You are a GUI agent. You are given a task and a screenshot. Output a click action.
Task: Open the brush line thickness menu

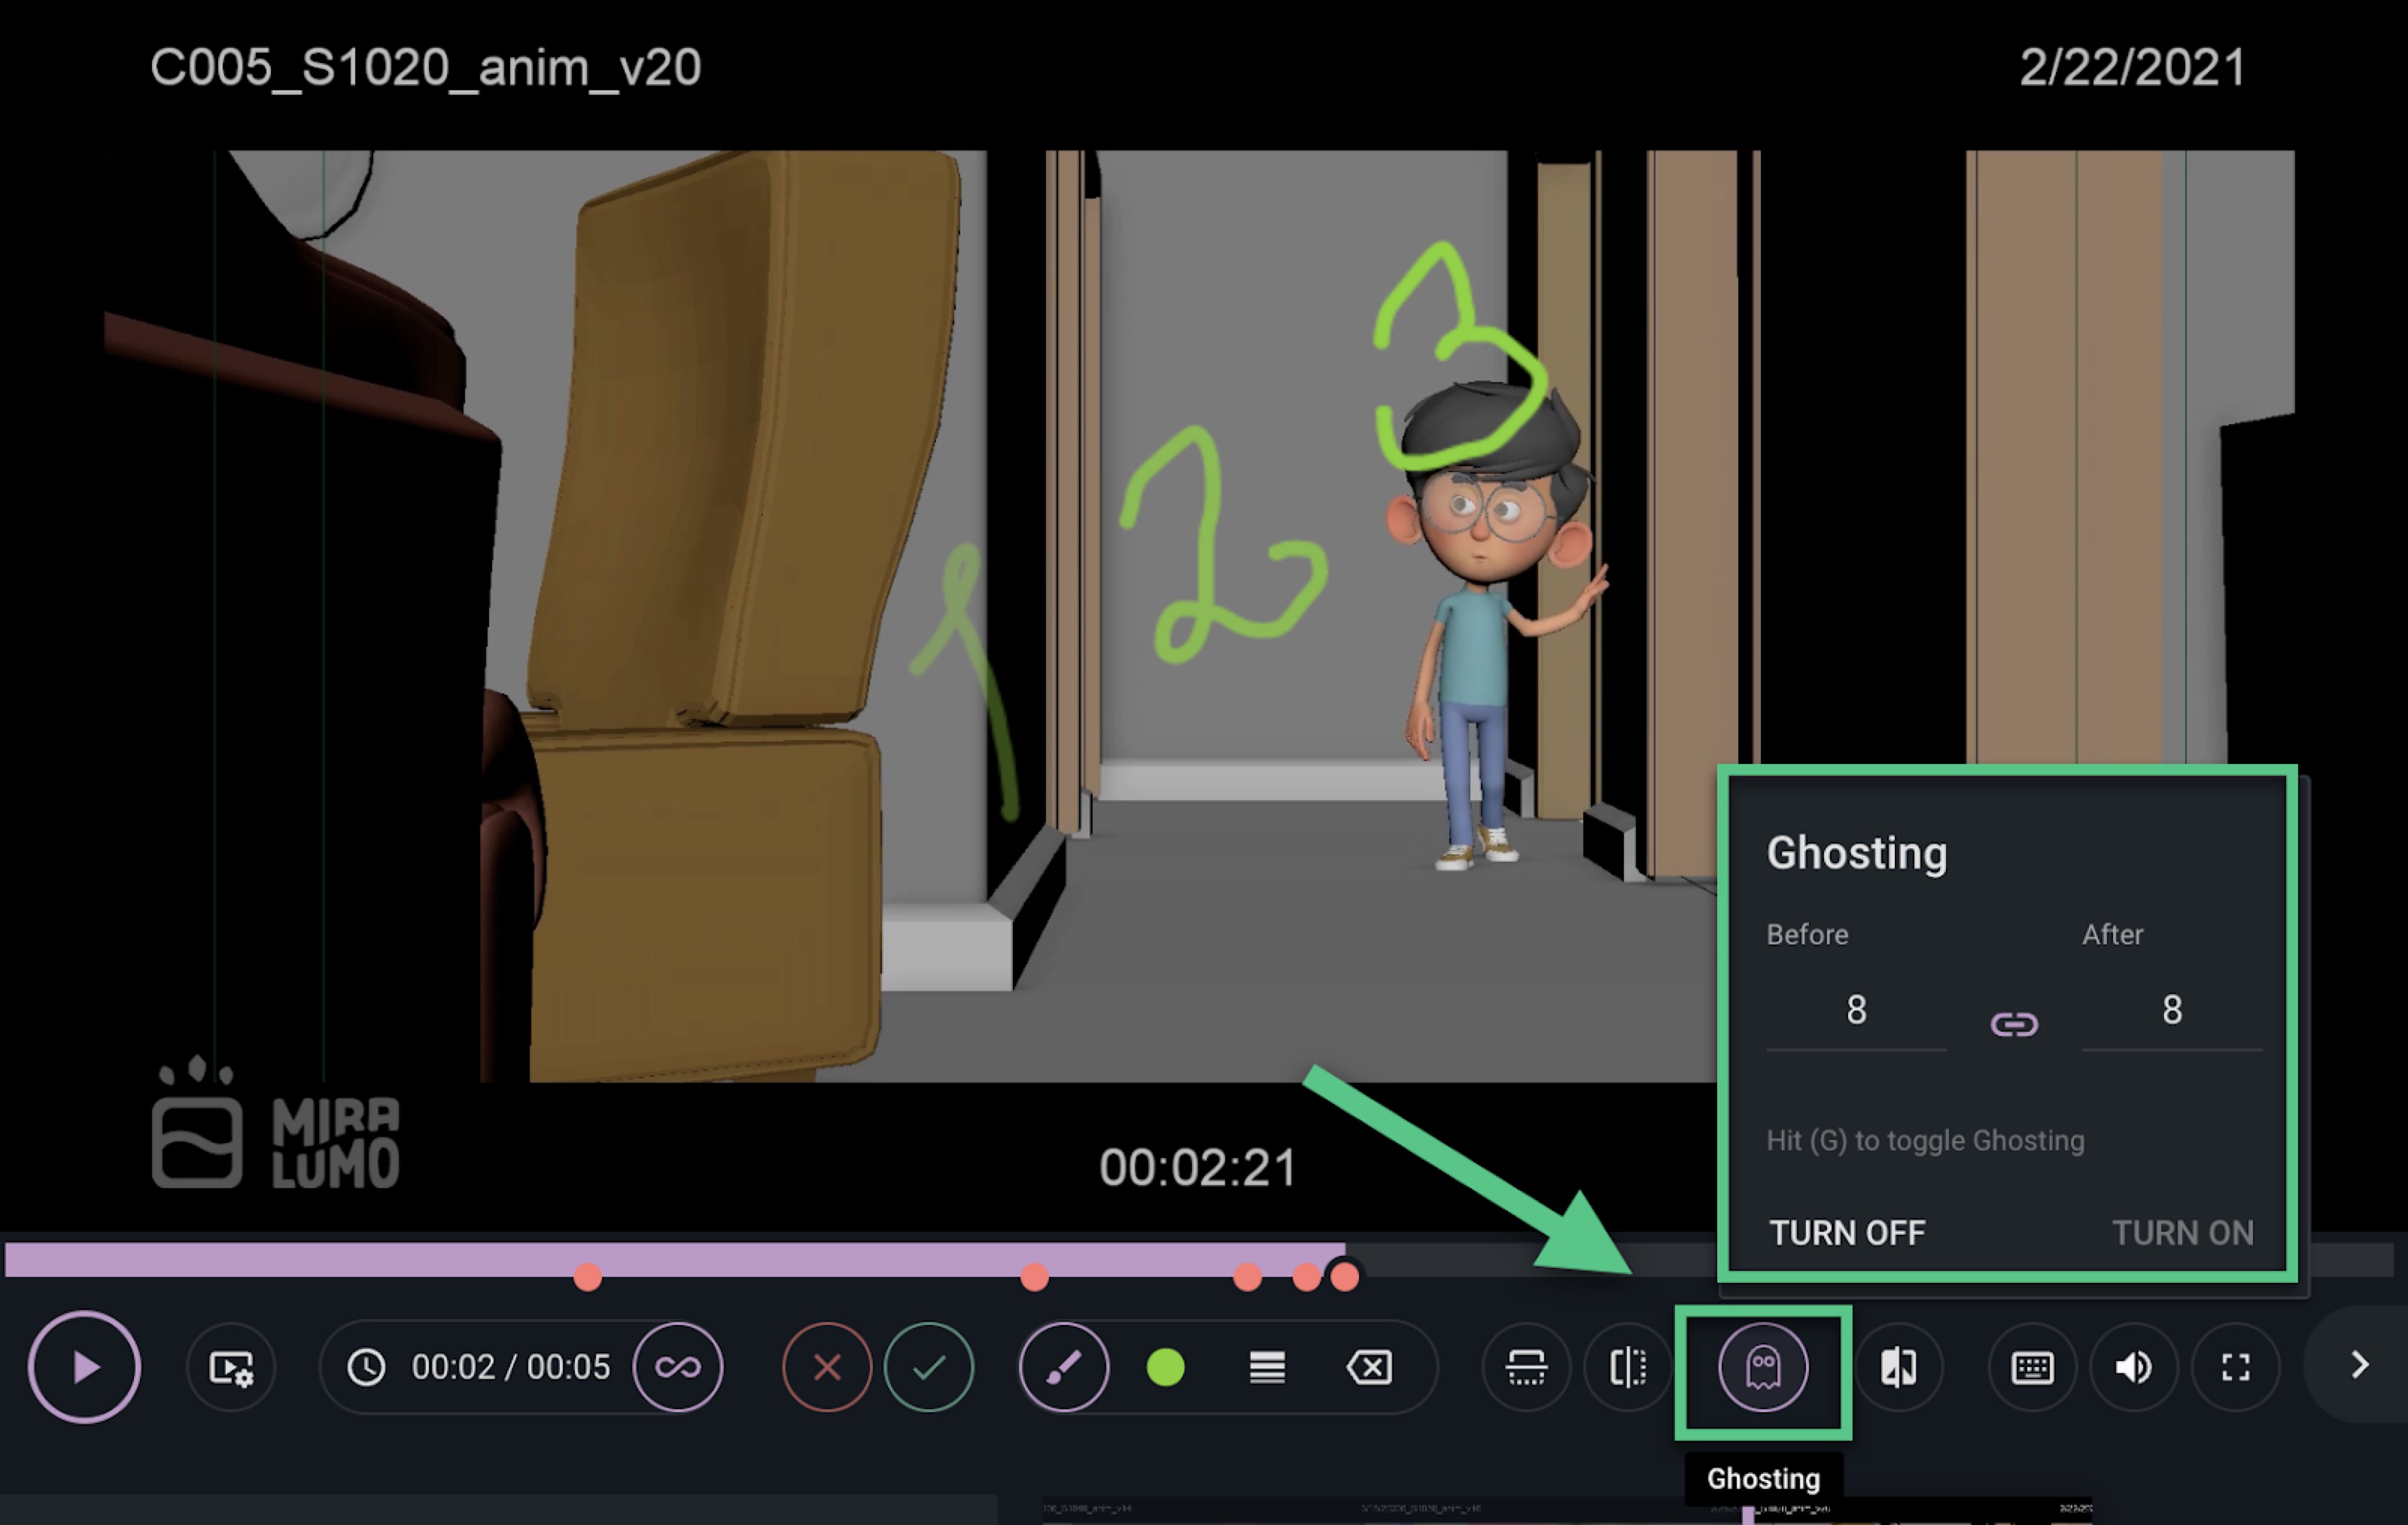point(1267,1367)
